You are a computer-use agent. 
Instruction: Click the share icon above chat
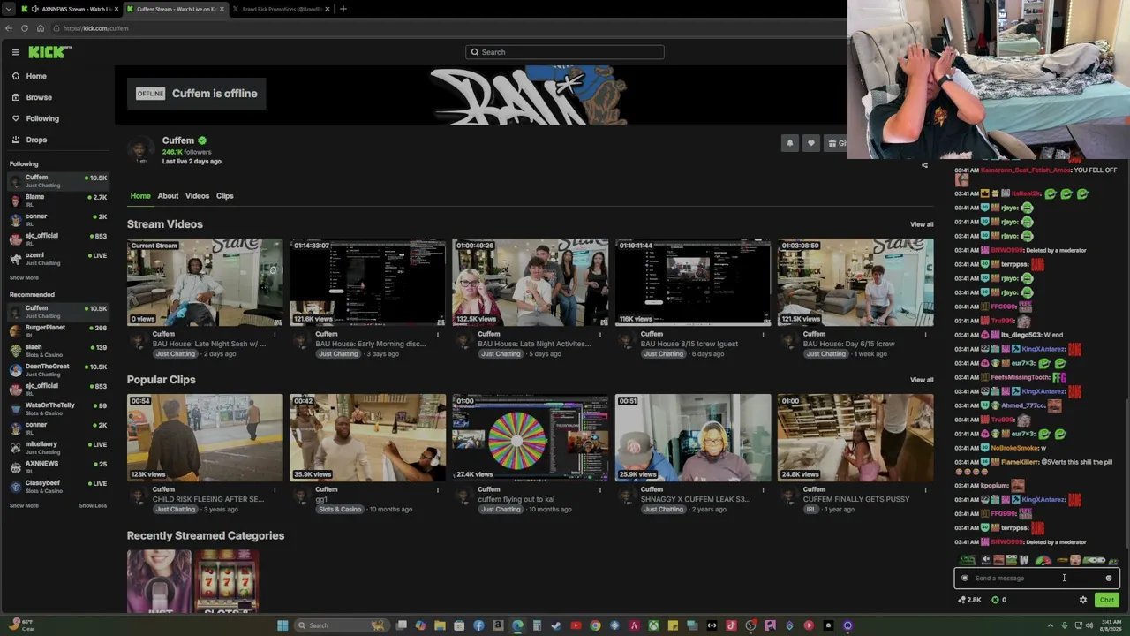924,165
